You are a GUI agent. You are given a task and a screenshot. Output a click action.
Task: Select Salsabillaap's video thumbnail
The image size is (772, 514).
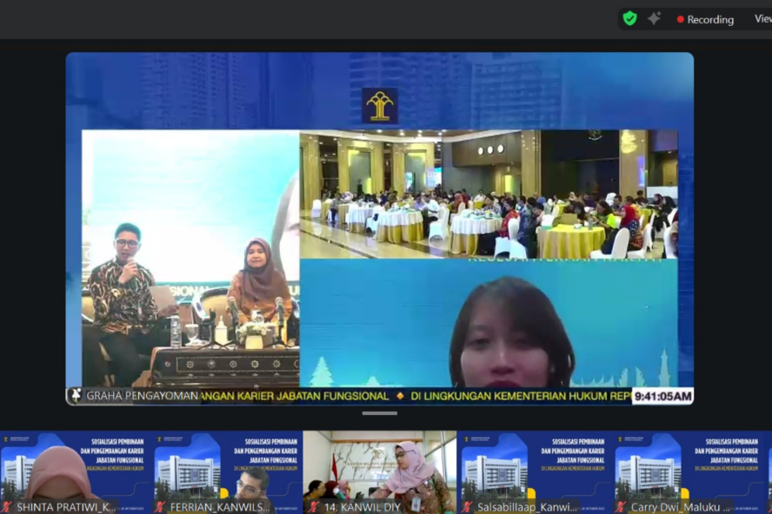[x=534, y=469]
